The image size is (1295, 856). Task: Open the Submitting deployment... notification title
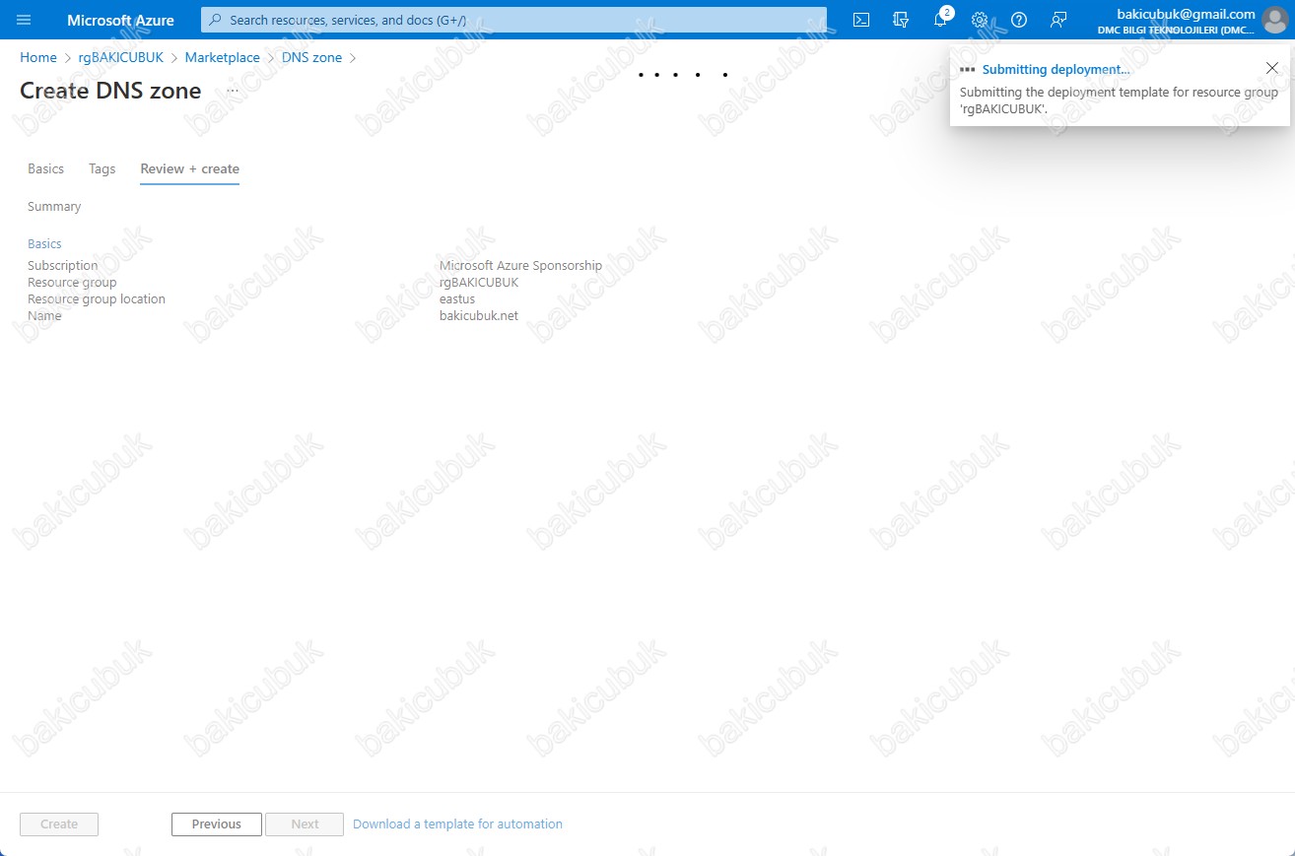point(1056,69)
